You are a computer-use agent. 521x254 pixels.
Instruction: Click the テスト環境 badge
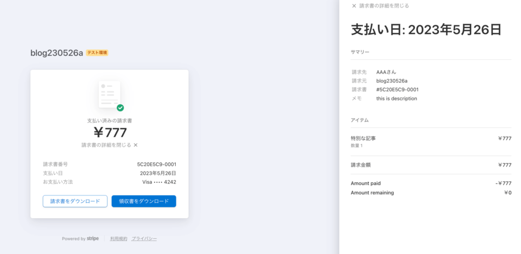(x=97, y=53)
